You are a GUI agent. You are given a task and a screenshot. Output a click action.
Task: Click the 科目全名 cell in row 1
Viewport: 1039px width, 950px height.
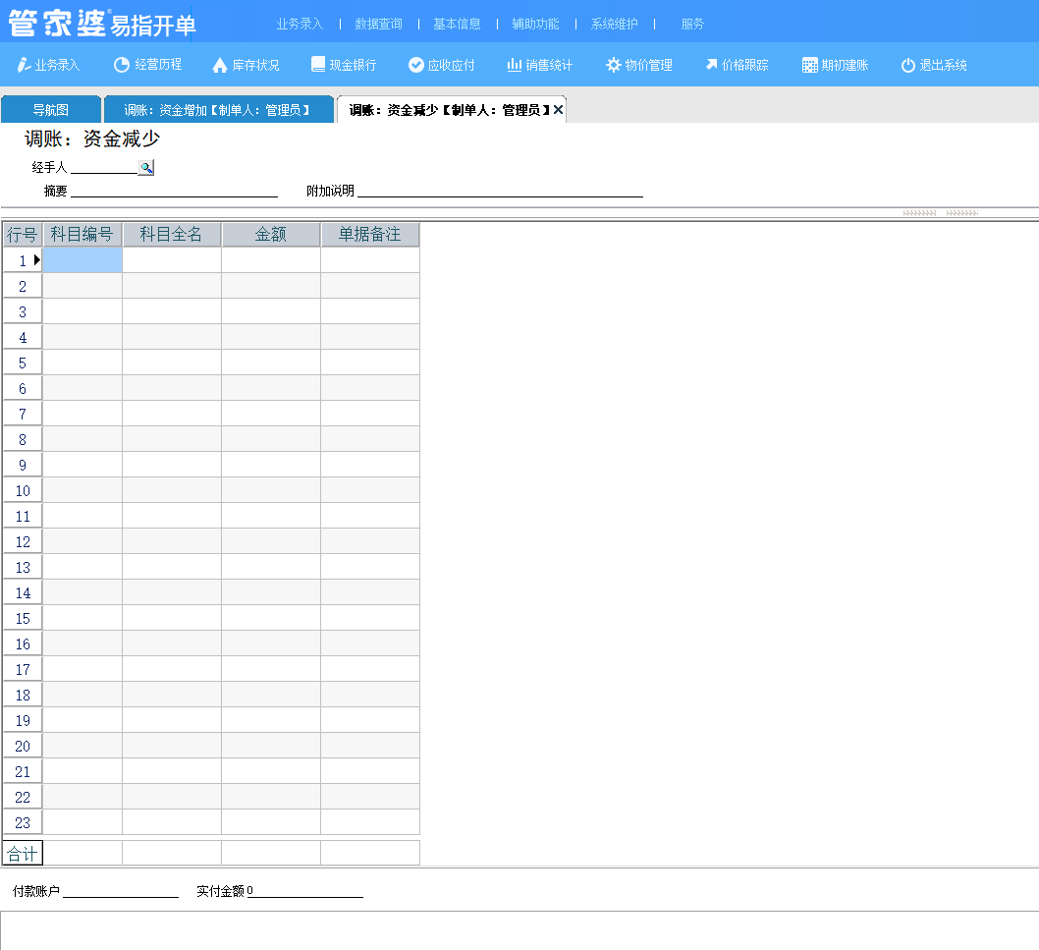172,260
